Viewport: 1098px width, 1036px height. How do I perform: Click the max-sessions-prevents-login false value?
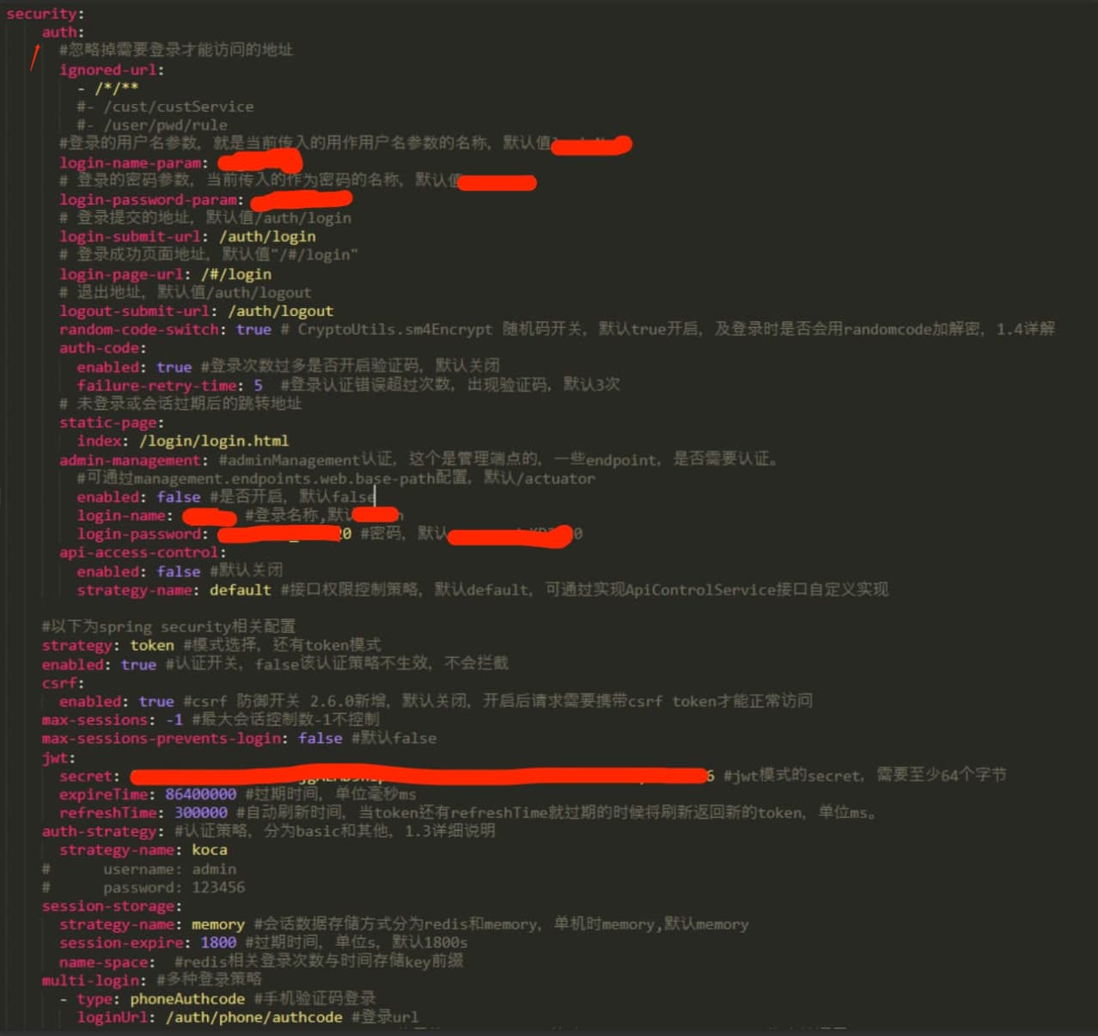coord(320,738)
